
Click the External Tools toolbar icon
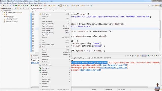[37, 6]
